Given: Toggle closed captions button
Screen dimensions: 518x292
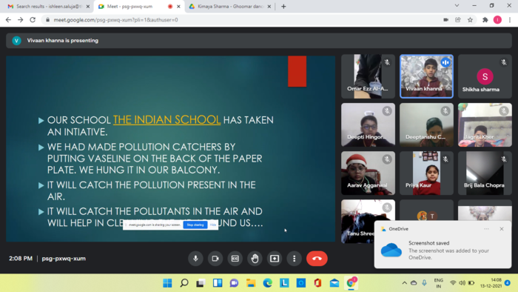Looking at the screenshot, I should point(235,259).
